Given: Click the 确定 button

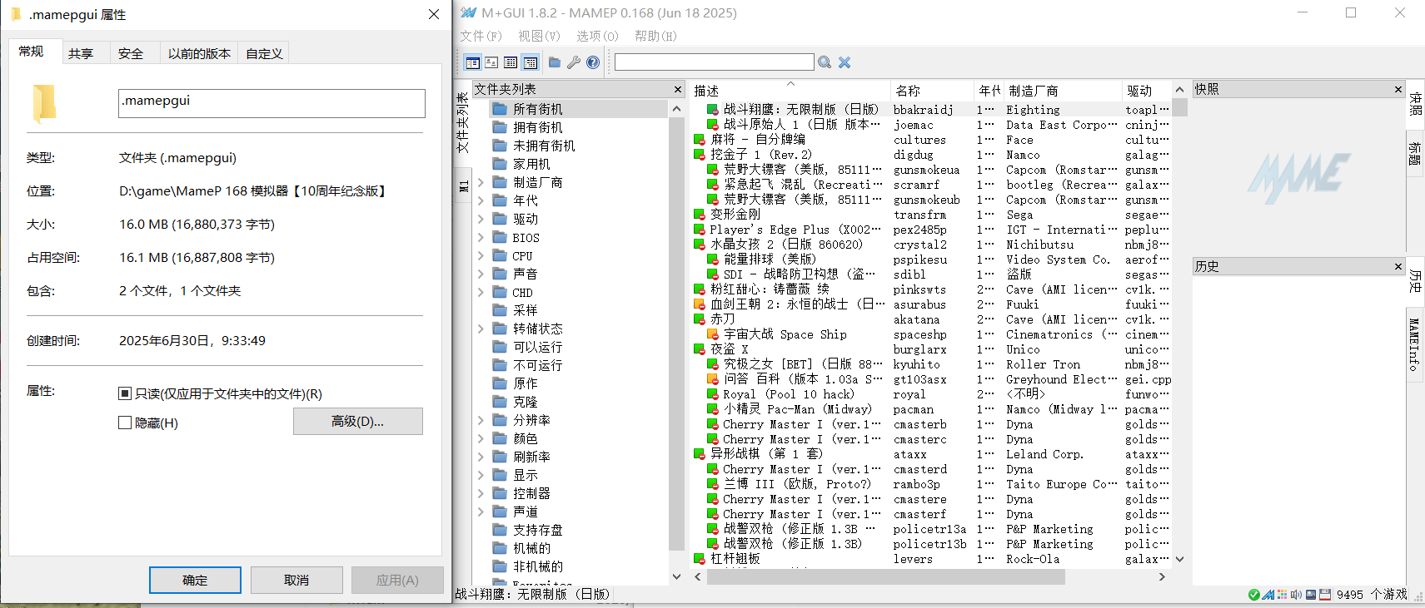Looking at the screenshot, I should point(195,580).
